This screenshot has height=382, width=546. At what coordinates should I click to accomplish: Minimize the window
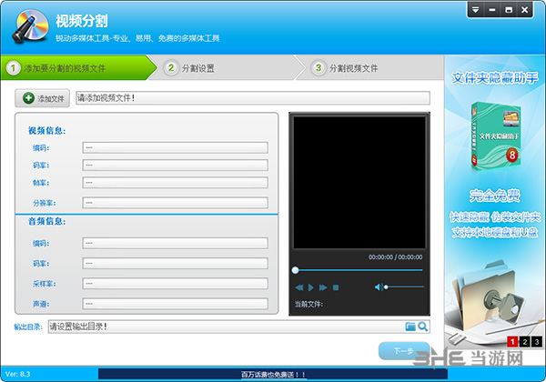pos(492,10)
